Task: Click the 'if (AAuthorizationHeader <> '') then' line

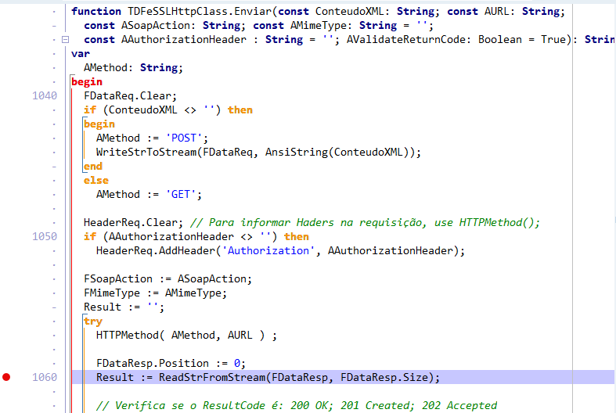Action: (x=196, y=237)
